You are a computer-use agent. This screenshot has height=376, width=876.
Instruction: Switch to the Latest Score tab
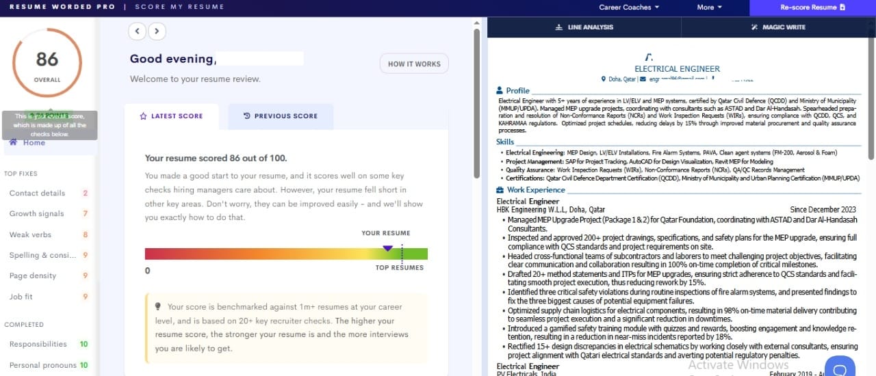click(172, 116)
